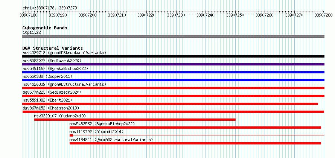
Task: Click the red dgv867n152 variant bar
Action: point(173,112)
